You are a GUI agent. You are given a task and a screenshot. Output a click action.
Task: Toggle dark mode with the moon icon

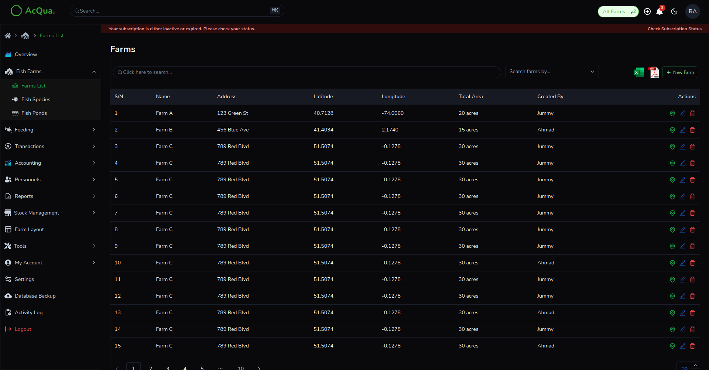[x=674, y=11]
